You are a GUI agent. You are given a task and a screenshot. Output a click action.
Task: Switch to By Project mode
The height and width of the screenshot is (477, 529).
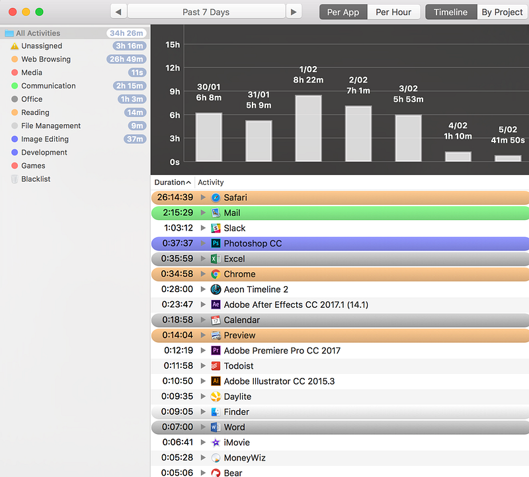(502, 12)
